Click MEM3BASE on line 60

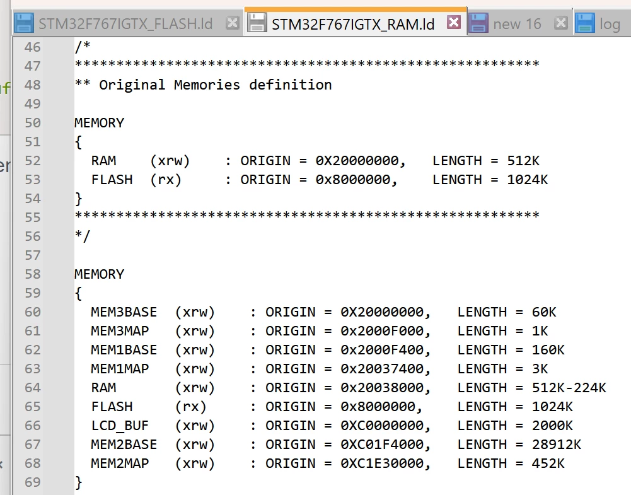(x=124, y=312)
